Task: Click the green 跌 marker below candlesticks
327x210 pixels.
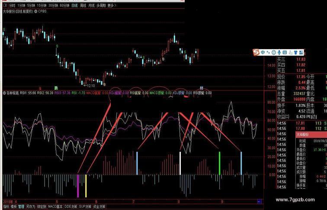Action: click(x=56, y=88)
